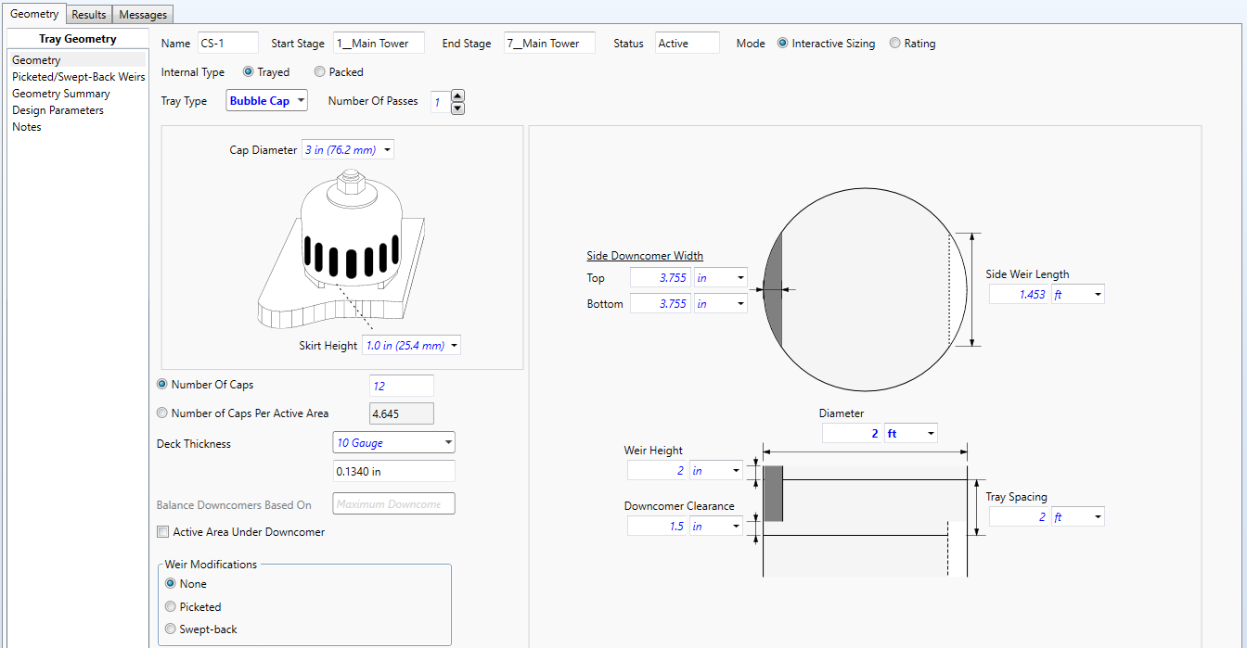Click the Diameter value field
The image size is (1247, 648).
(853, 433)
